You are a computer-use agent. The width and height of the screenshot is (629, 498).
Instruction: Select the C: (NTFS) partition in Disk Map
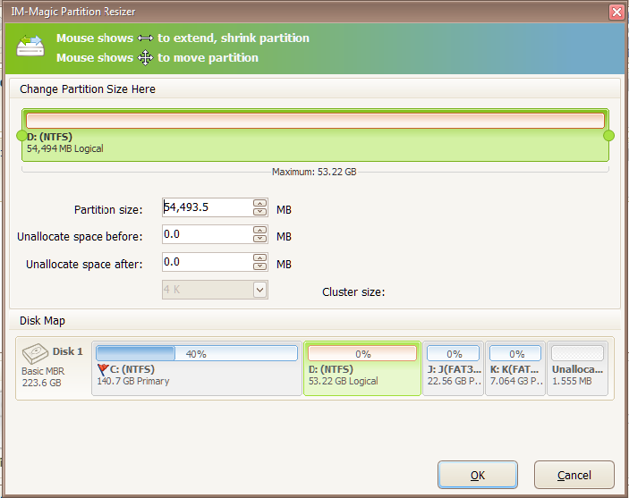click(197, 368)
